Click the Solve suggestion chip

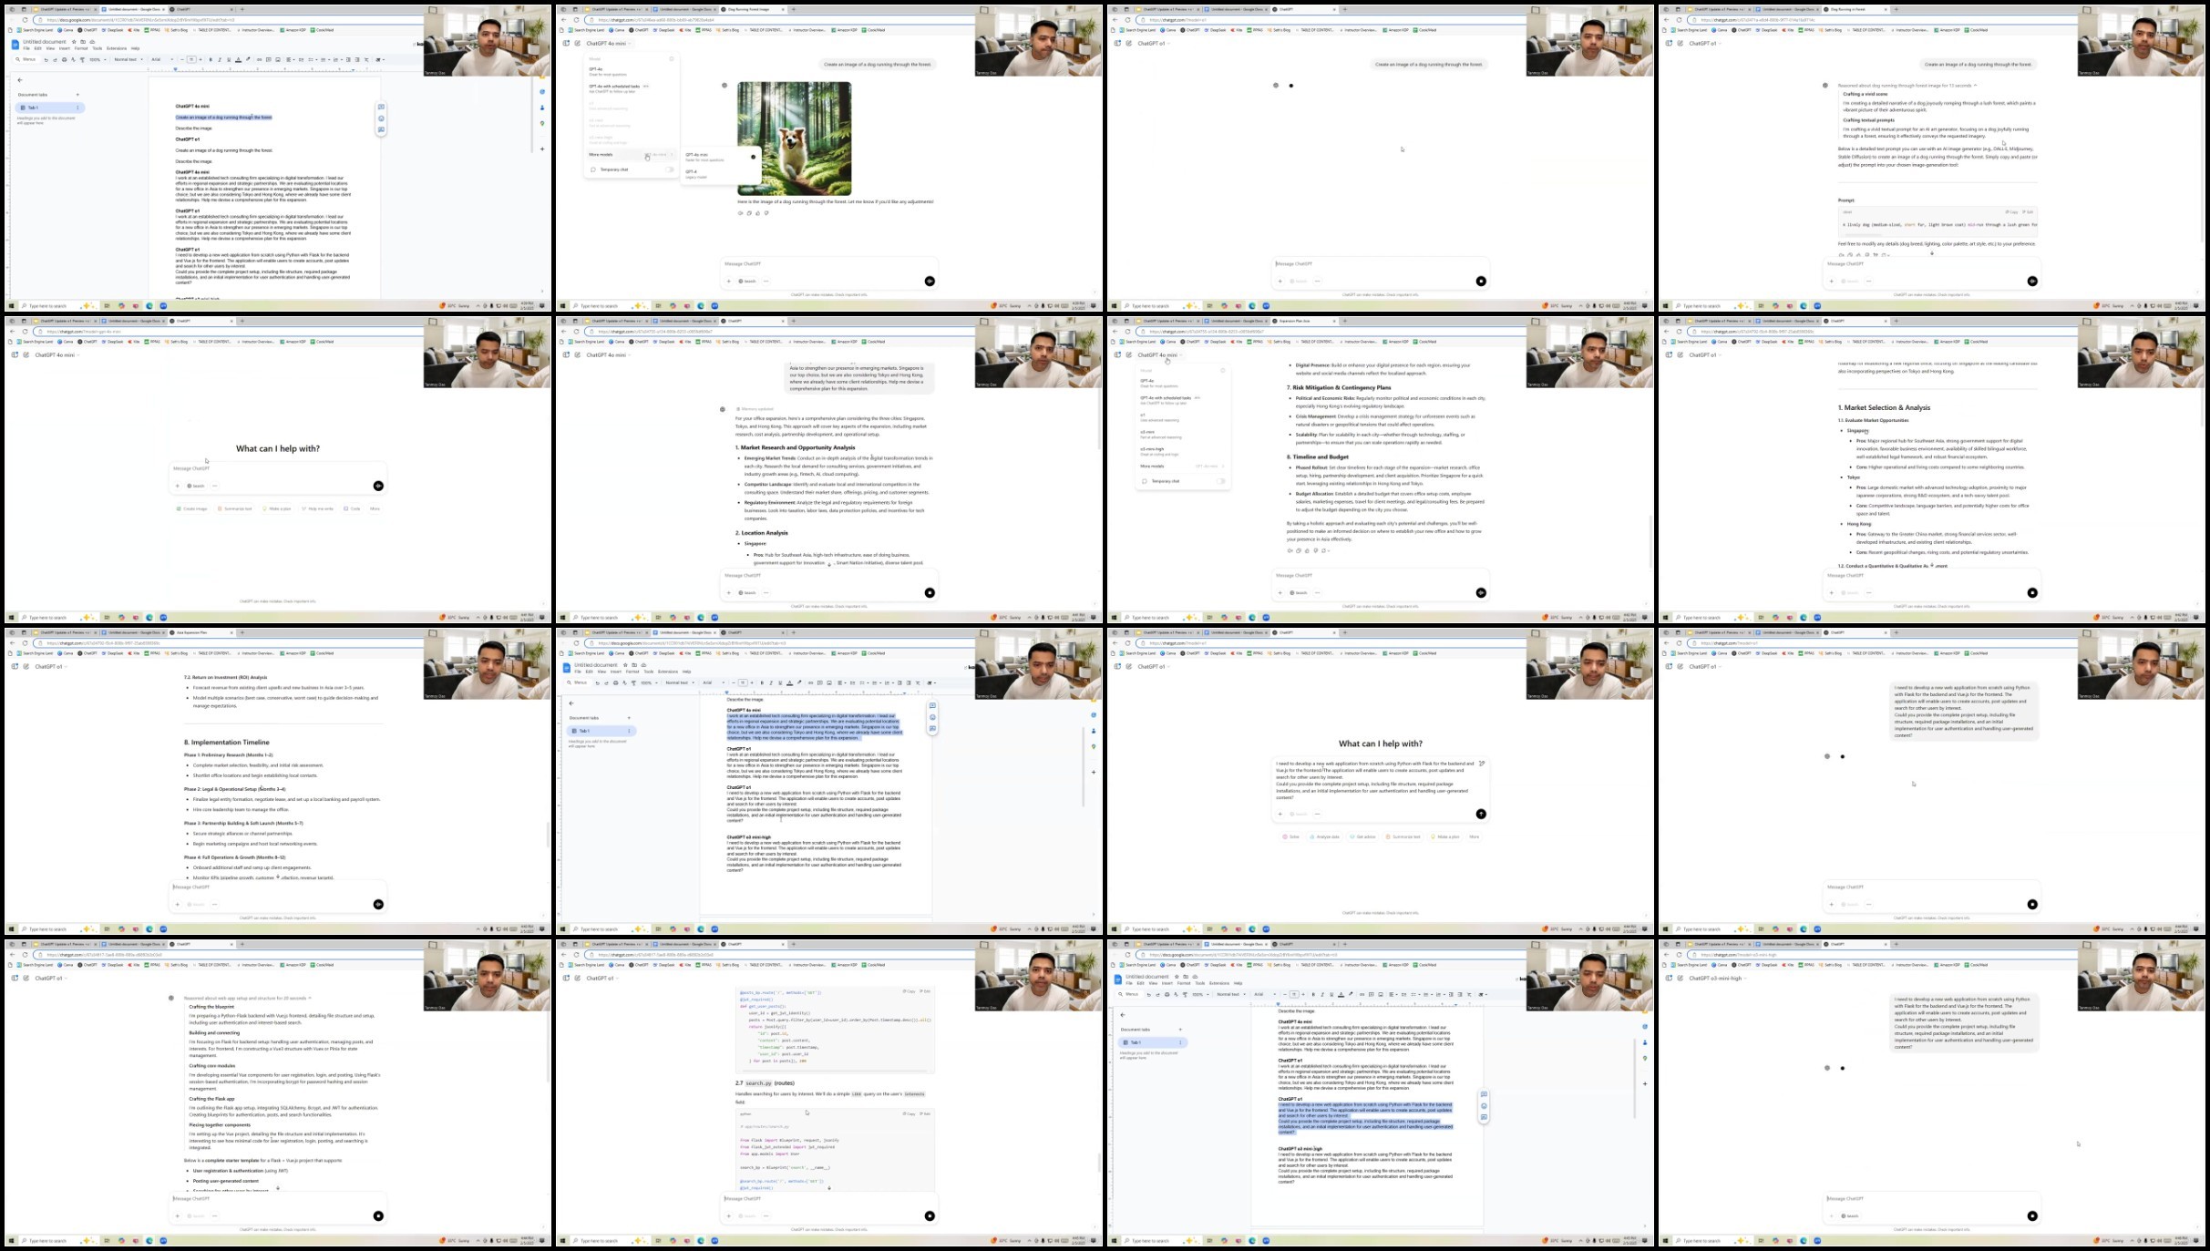(1291, 836)
